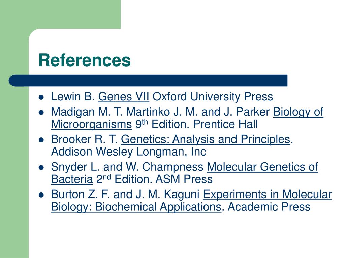345x258 pixels.
Task: Select the bullet before Burton Z. F.
Action: (41, 195)
